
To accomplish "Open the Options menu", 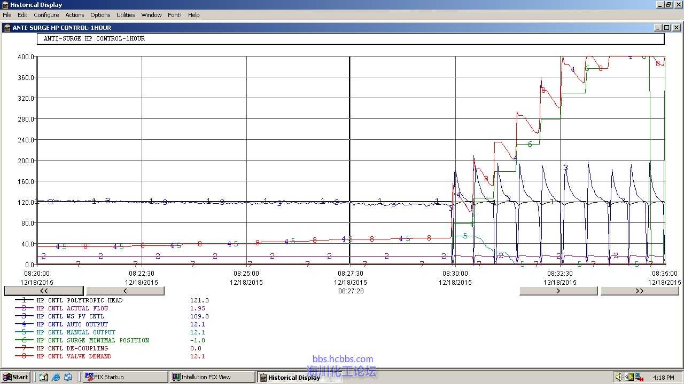I will tap(100, 15).
